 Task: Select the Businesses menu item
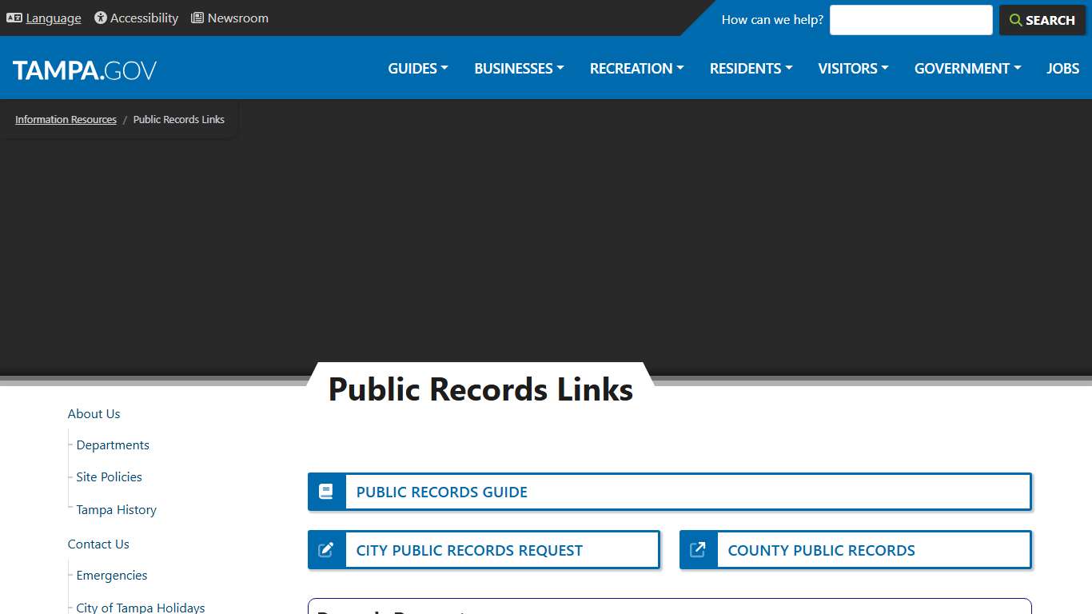pos(518,69)
